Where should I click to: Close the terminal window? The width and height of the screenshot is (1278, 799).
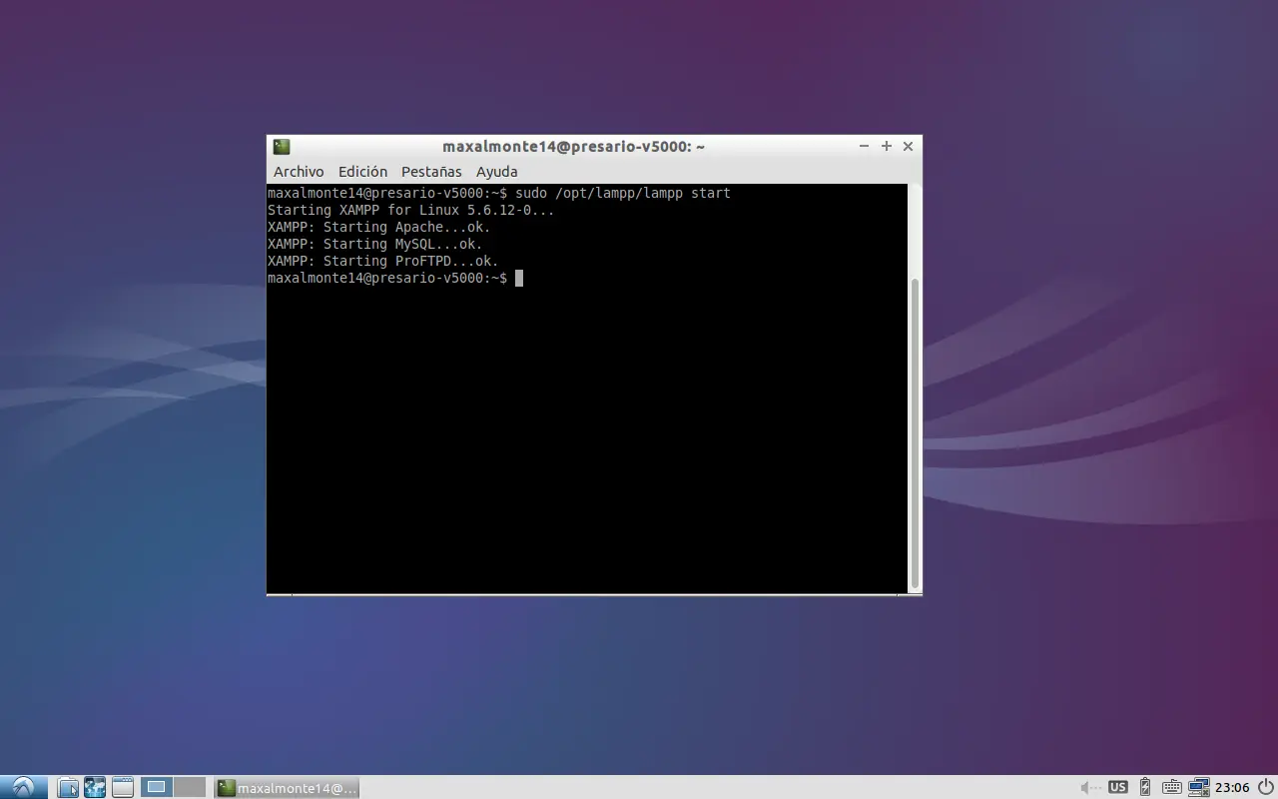coord(908,146)
